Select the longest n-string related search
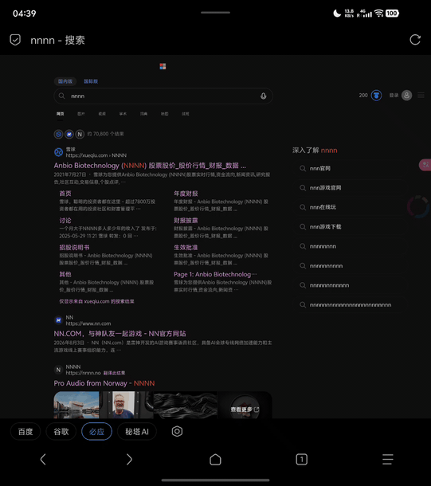 click(x=351, y=305)
